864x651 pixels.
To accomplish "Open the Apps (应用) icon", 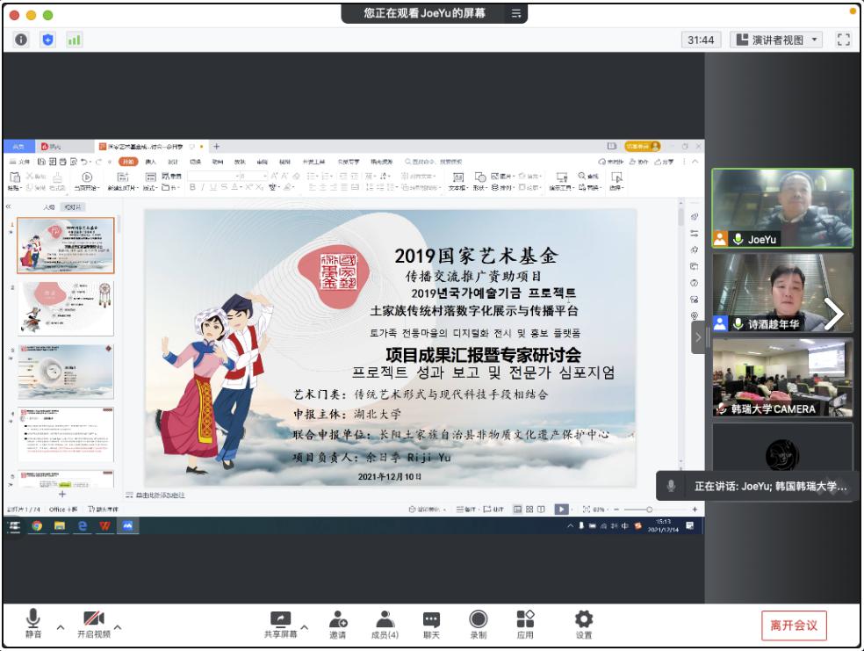I will pyautogui.click(x=525, y=625).
